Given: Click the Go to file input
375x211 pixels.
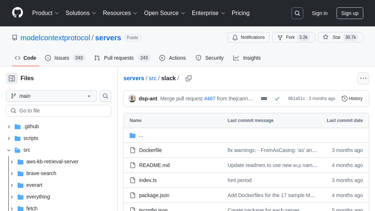Looking at the screenshot, I should click(x=59, y=111).
